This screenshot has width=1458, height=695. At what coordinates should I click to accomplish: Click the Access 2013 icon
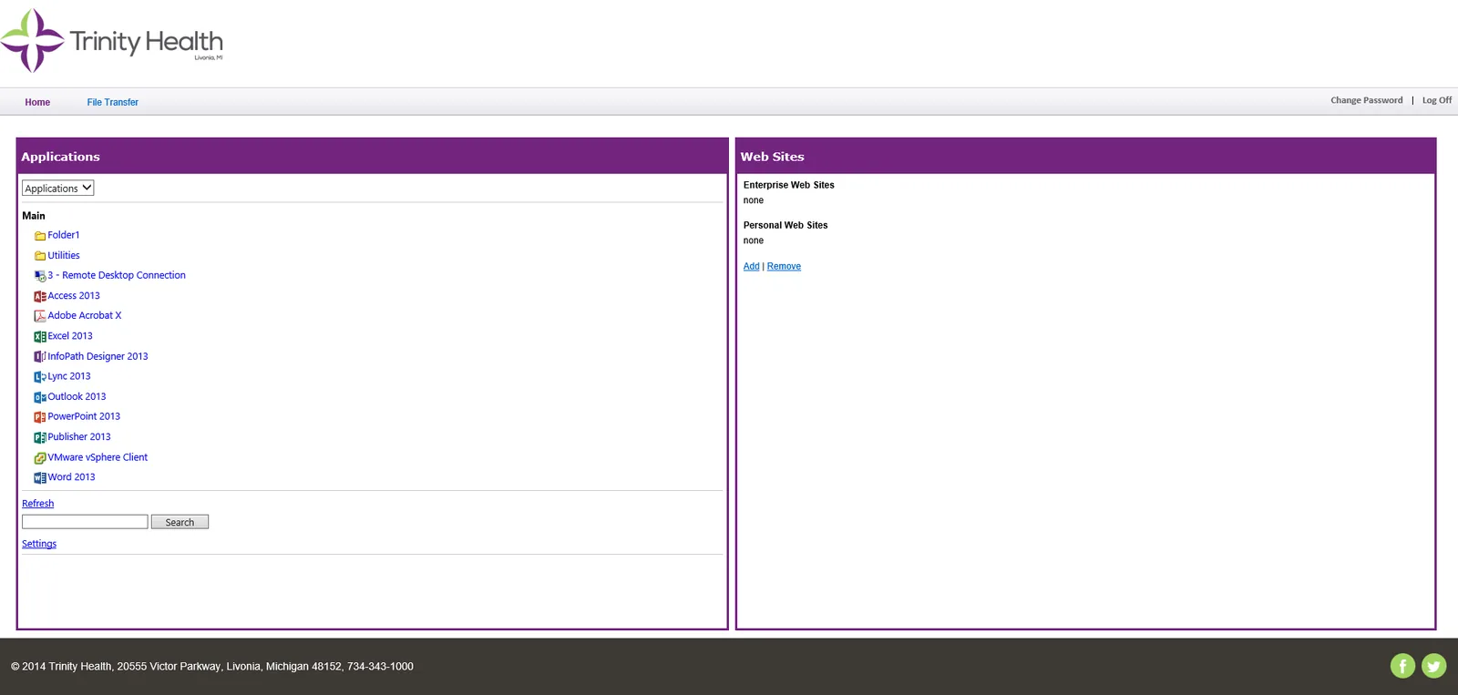coord(40,296)
